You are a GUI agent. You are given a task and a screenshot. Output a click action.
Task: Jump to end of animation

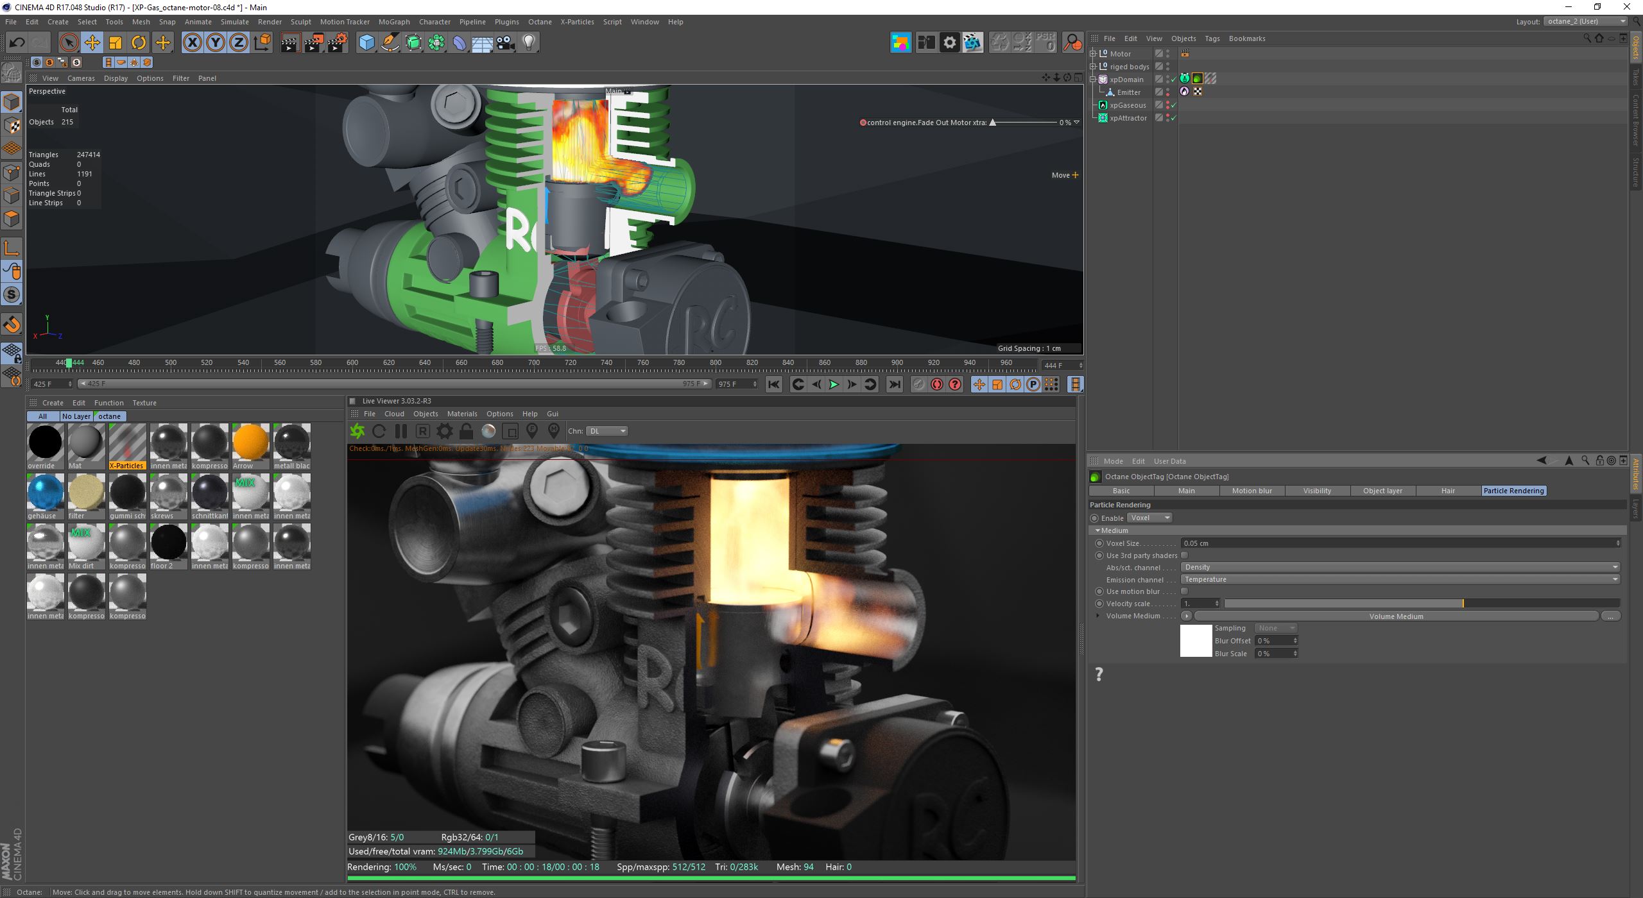pyautogui.click(x=894, y=384)
